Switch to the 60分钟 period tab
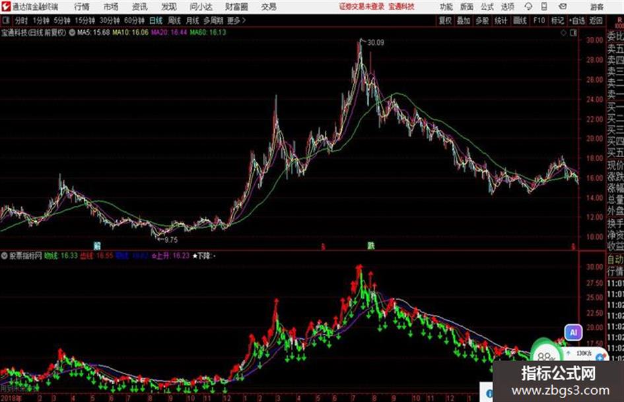 (135, 20)
